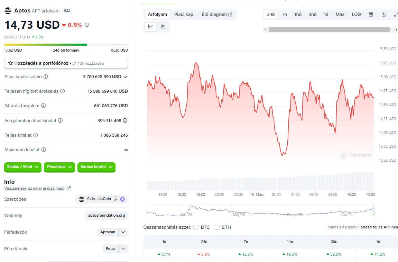Viewport: 398px width, 262px height.
Task: Click the chart range navigator mini graph
Action: click(x=260, y=211)
